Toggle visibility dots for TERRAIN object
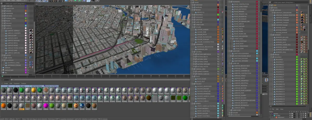Image resolution: width=312 pixels, height=120 pixels. (28, 67)
